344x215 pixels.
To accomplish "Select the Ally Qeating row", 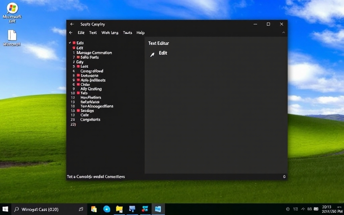I will [x=91, y=89].
